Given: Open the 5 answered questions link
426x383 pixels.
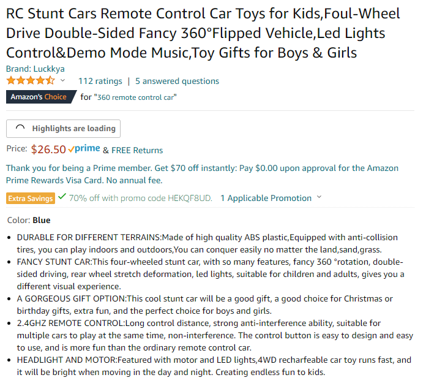Looking at the screenshot, I should [177, 81].
